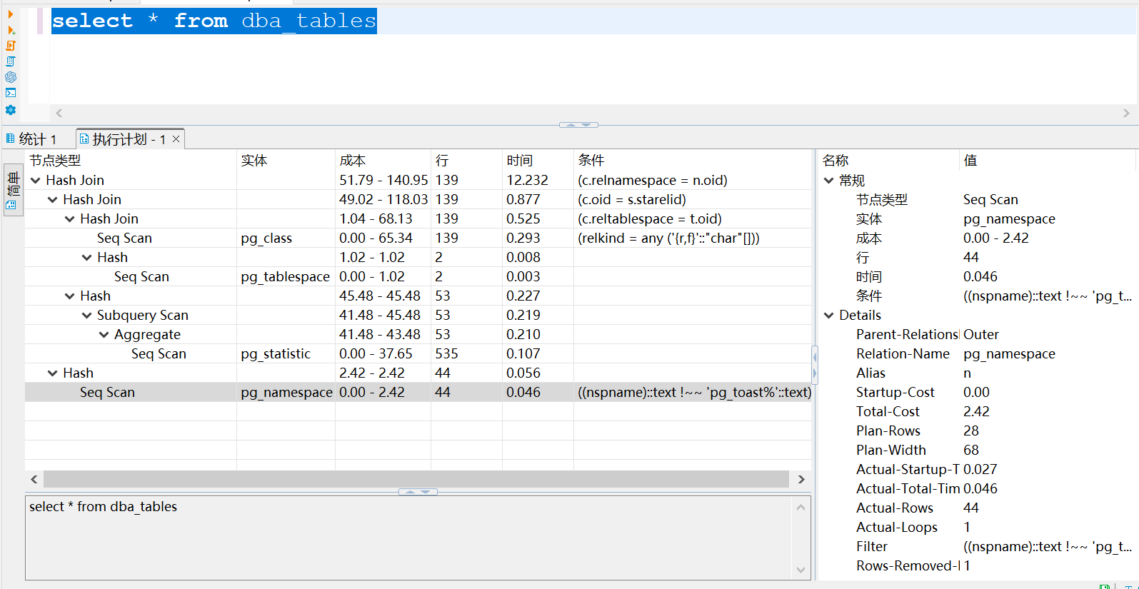1139x589 pixels.
Task: Open the SQL terminal console icon
Action: click(11, 93)
